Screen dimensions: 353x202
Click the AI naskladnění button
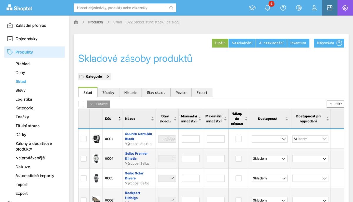(271, 43)
